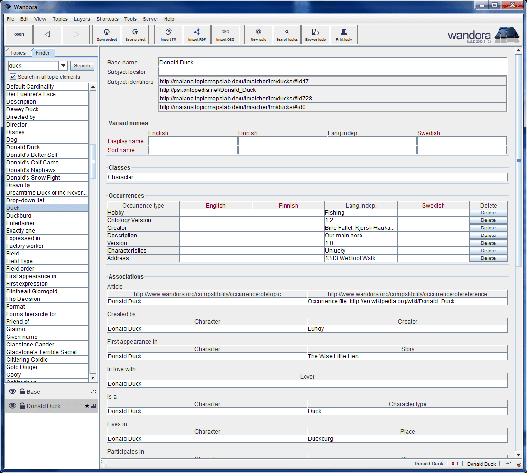Screen dimensions: 527x473
Task: Click the 'open' toolbar button
Action: (x=19, y=34)
